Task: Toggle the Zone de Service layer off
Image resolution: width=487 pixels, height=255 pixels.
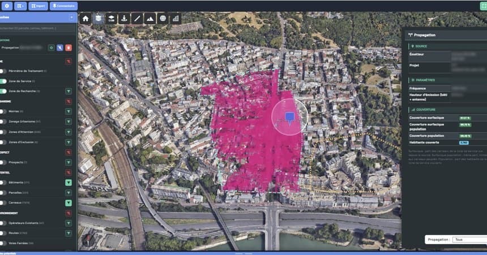Action: pos(3,81)
